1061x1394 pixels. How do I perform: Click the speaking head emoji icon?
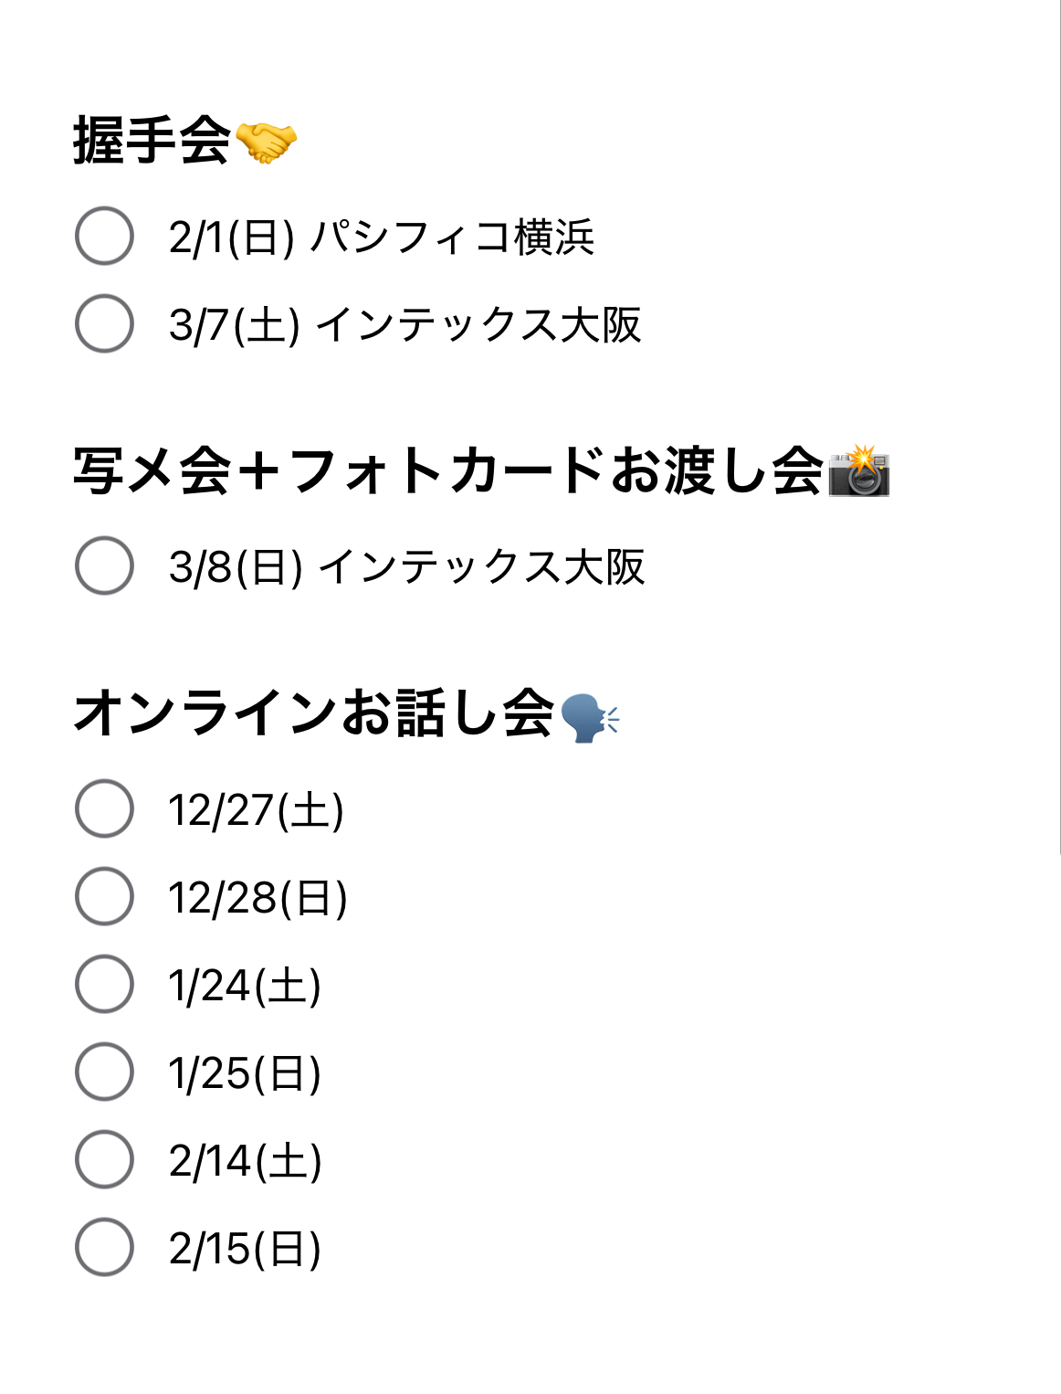pos(589,716)
